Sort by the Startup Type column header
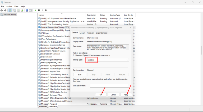This screenshot has width=203, height=112. [x=116, y=15]
